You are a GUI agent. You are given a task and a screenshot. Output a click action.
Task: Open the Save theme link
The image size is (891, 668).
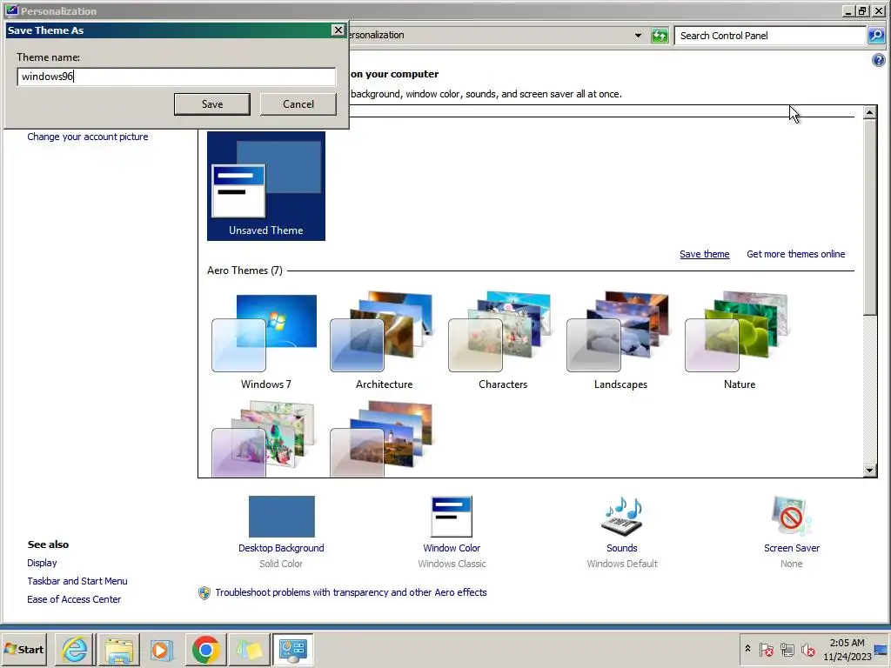click(705, 254)
